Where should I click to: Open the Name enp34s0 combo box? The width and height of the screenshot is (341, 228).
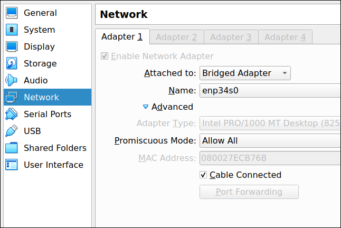pyautogui.click(x=270, y=90)
